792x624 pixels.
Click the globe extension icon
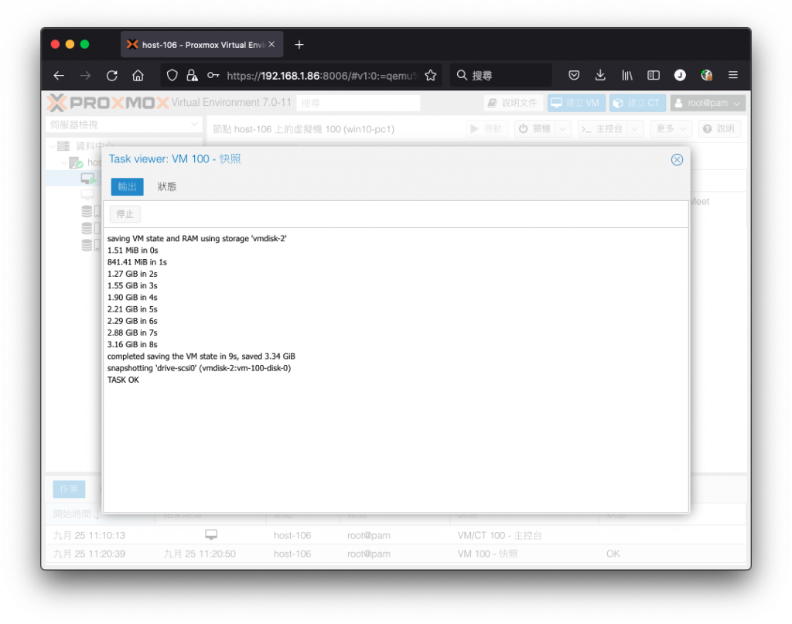click(707, 76)
